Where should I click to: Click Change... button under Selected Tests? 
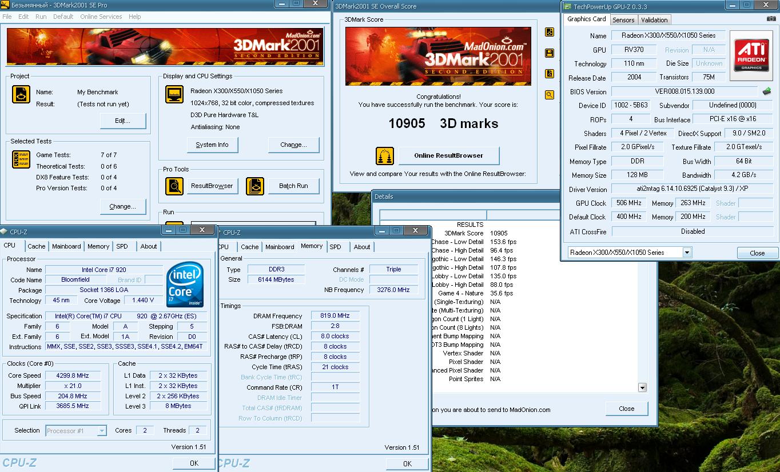click(x=122, y=206)
